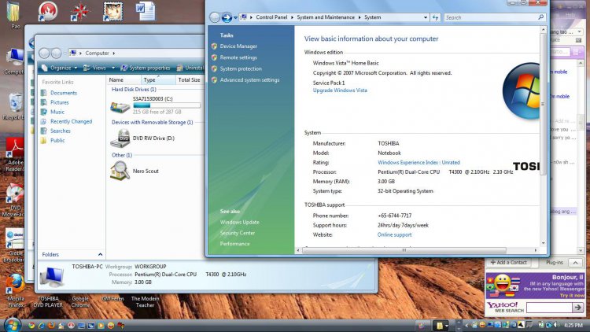
Task: Click System properties in Computer toolbar
Action: 146,68
